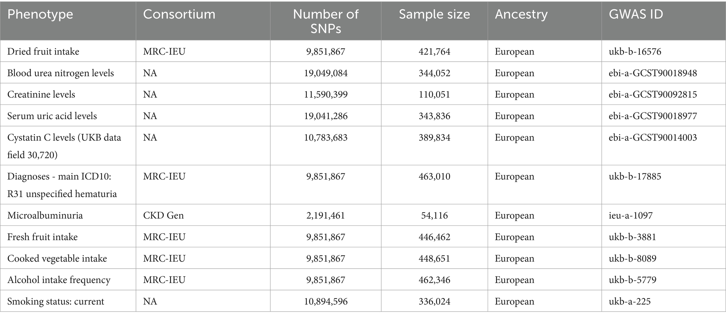
Task: Select the Blood urea nitrogen levels row
Action: (x=363, y=73)
